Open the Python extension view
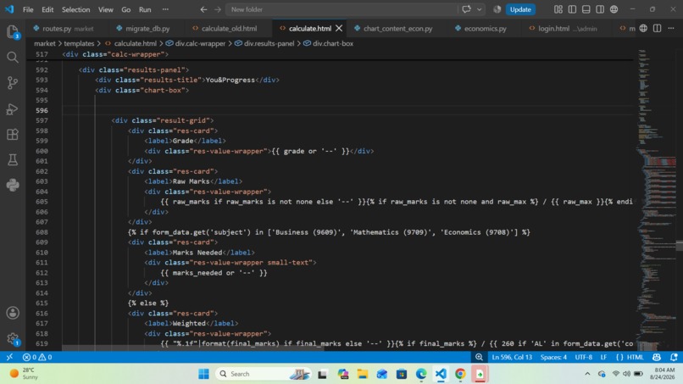The height and width of the screenshot is (384, 683). click(12, 186)
